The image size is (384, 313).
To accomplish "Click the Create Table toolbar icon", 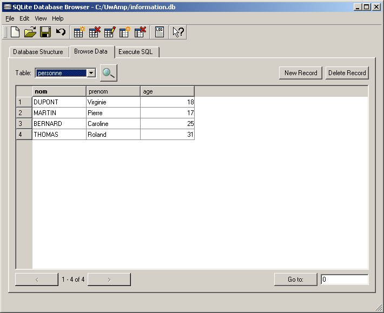I will pyautogui.click(x=79, y=32).
